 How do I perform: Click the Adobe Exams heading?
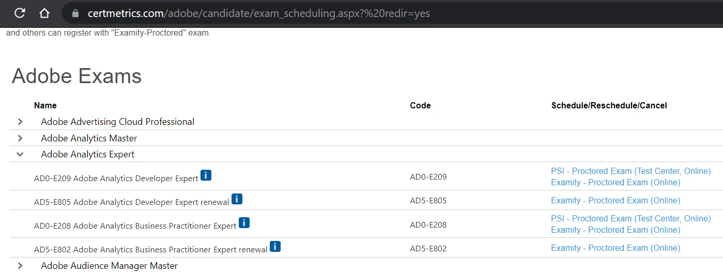tap(76, 76)
